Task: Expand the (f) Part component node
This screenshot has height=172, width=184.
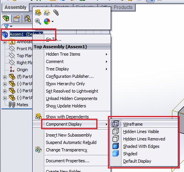Action: [x=5, y=77]
